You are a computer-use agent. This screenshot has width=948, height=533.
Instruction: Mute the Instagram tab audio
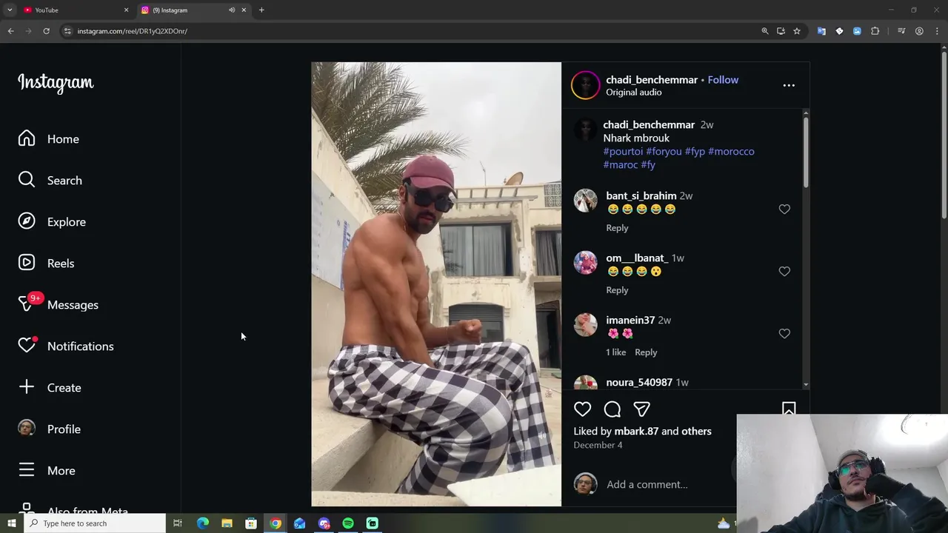pyautogui.click(x=232, y=10)
